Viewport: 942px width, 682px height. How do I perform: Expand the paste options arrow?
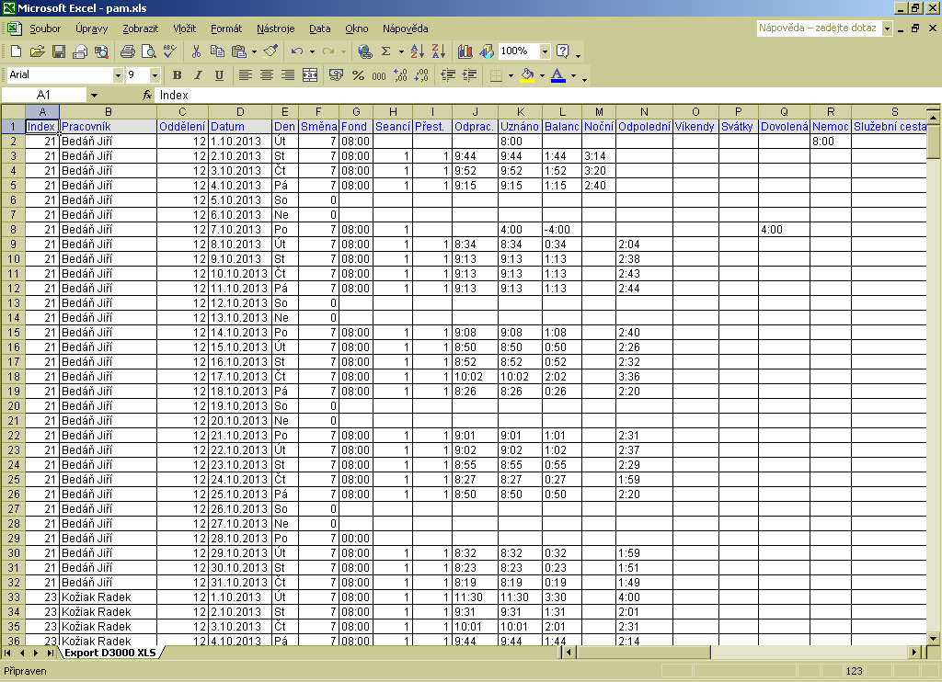(x=254, y=51)
